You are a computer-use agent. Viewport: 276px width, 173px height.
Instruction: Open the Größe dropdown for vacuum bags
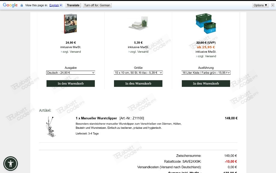[138, 73]
